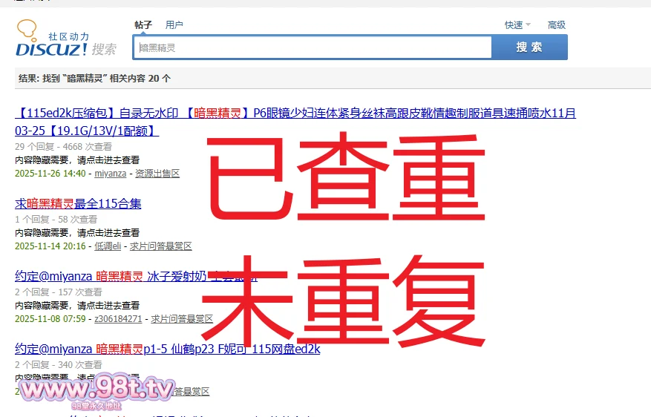
Task: Visit author miyanza's profile link
Action: click(x=110, y=173)
